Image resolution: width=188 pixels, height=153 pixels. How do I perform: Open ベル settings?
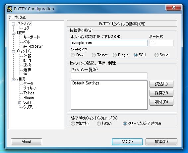[27, 42]
